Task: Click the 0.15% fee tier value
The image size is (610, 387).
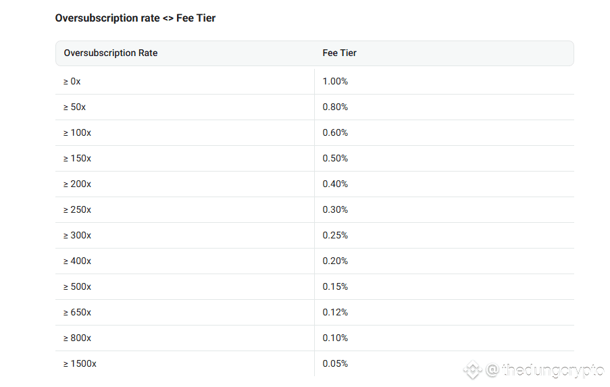Action: click(335, 286)
